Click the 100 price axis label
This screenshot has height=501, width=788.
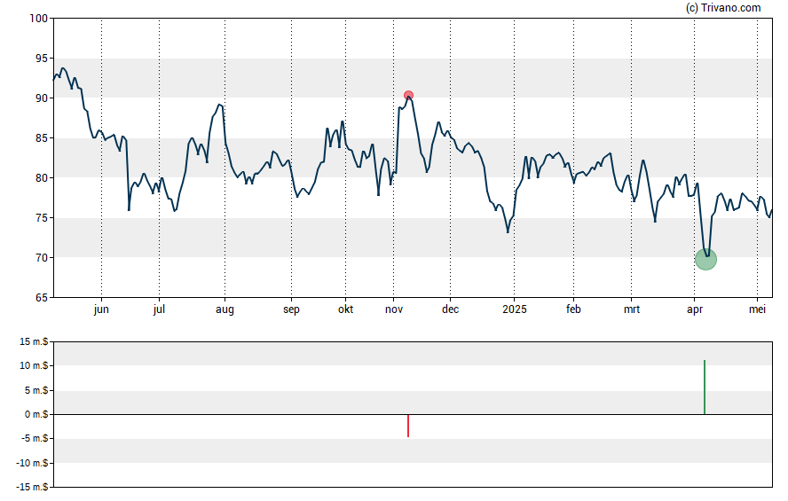pyautogui.click(x=39, y=19)
